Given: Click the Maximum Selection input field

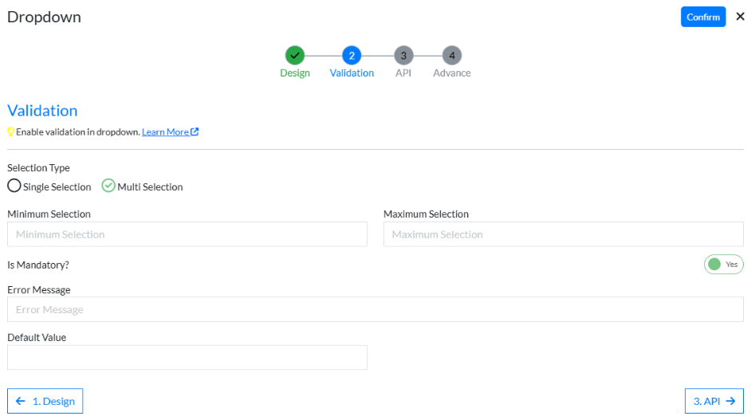Looking at the screenshot, I should [x=563, y=234].
